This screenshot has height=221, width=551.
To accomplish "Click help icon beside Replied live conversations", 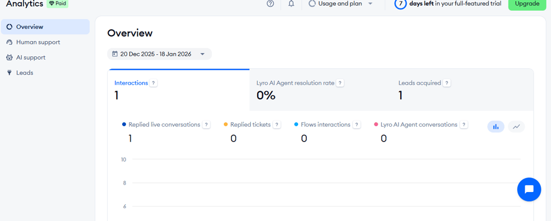I will (x=206, y=125).
